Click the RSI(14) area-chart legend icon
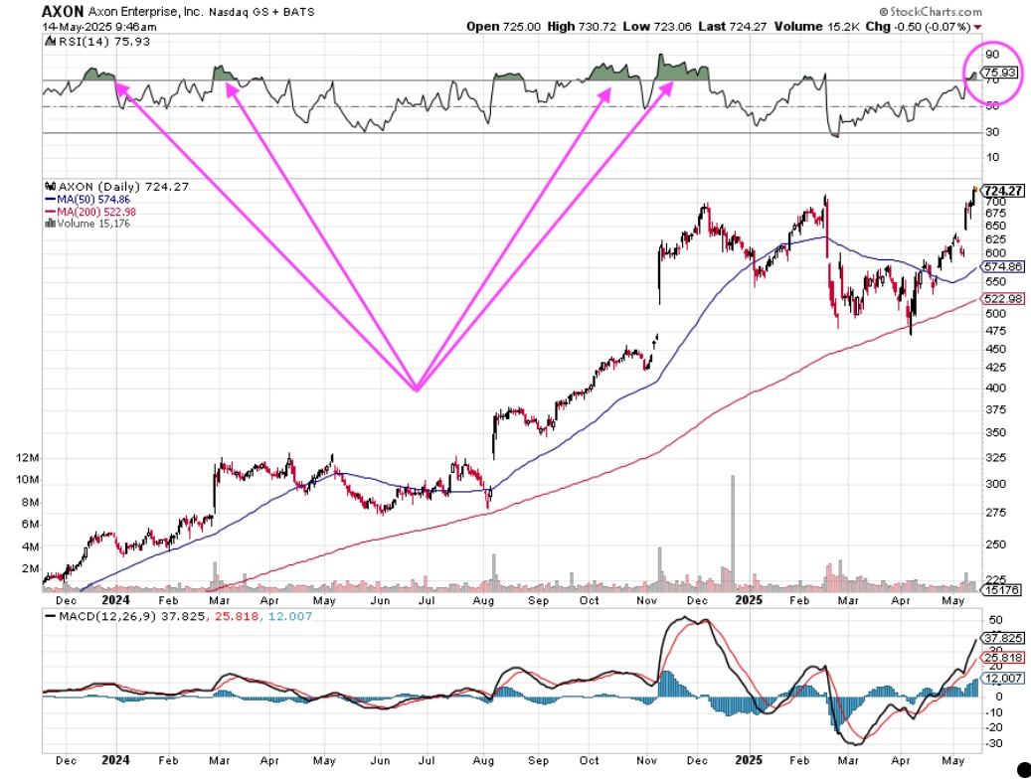Viewport: 1031px width, 779px height. [x=51, y=41]
